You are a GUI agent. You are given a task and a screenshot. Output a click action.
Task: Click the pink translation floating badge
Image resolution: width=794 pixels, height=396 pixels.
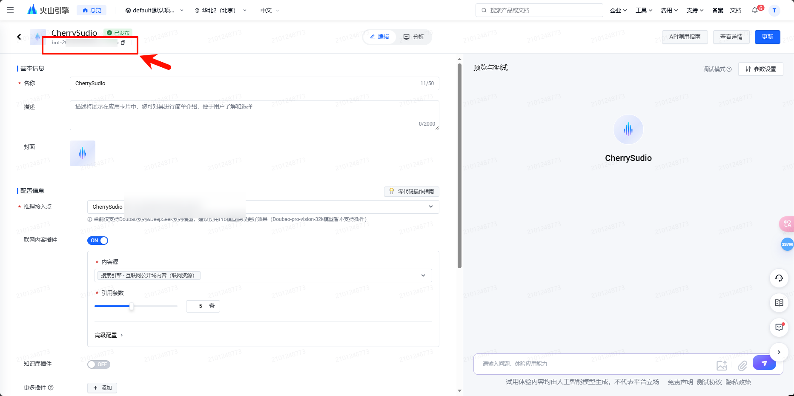click(787, 224)
